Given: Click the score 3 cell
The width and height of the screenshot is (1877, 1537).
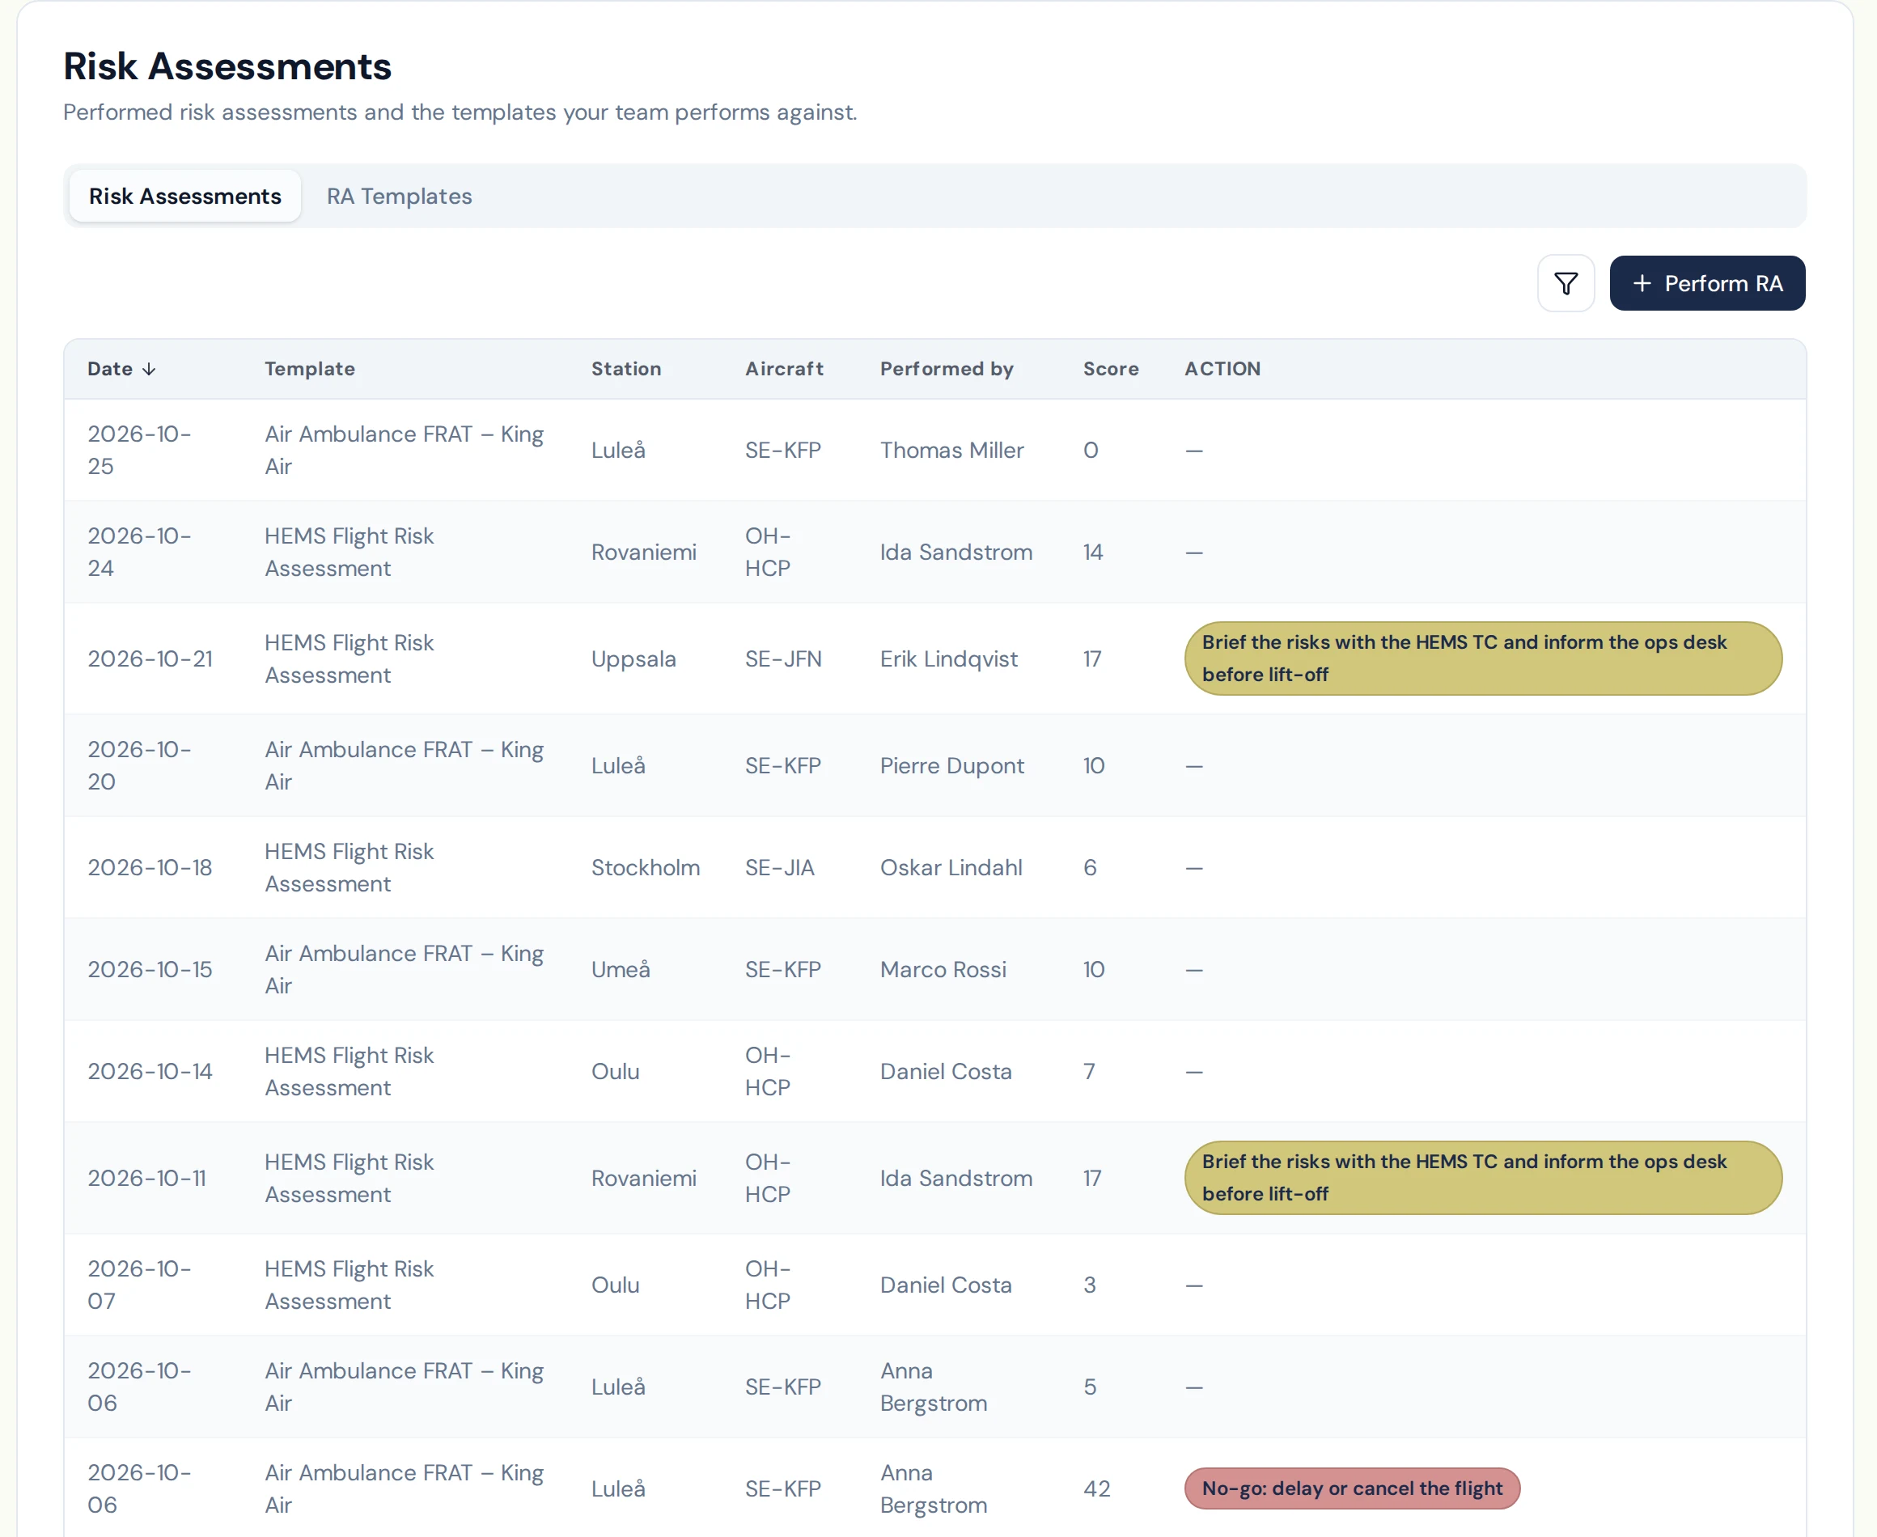Looking at the screenshot, I should 1090,1285.
